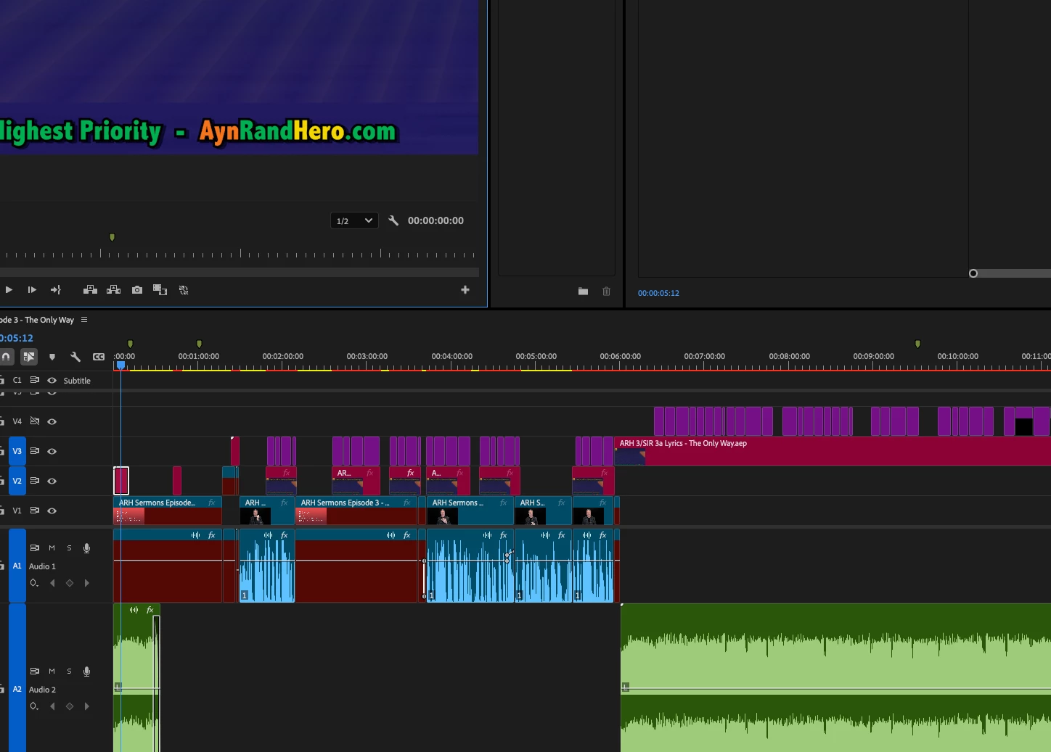Toggle the proxies button in Program Monitor

tap(184, 289)
